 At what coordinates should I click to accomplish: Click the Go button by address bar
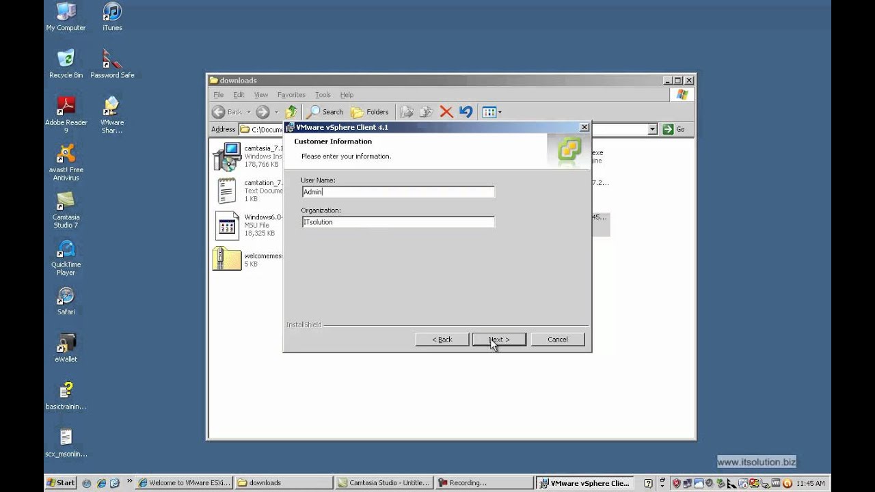point(673,129)
